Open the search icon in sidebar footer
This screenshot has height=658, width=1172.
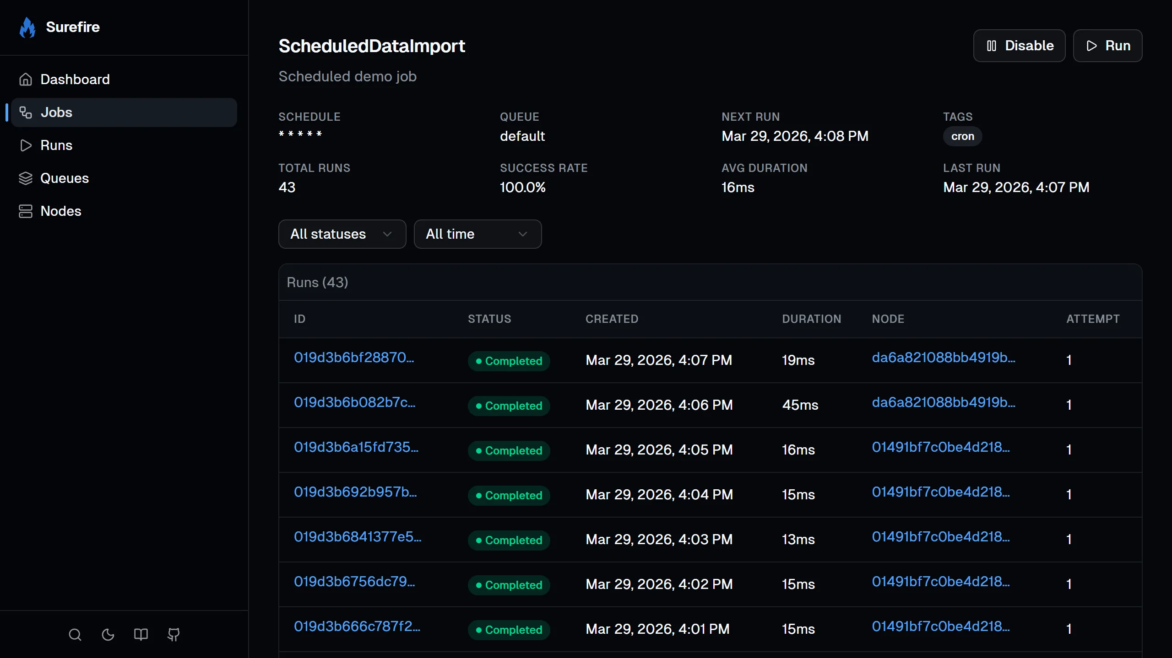coord(75,635)
